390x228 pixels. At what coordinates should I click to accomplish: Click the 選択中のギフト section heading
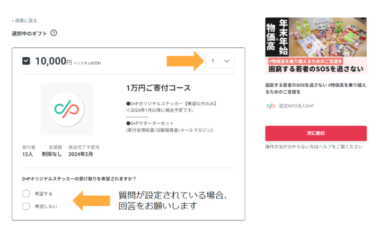(29, 33)
